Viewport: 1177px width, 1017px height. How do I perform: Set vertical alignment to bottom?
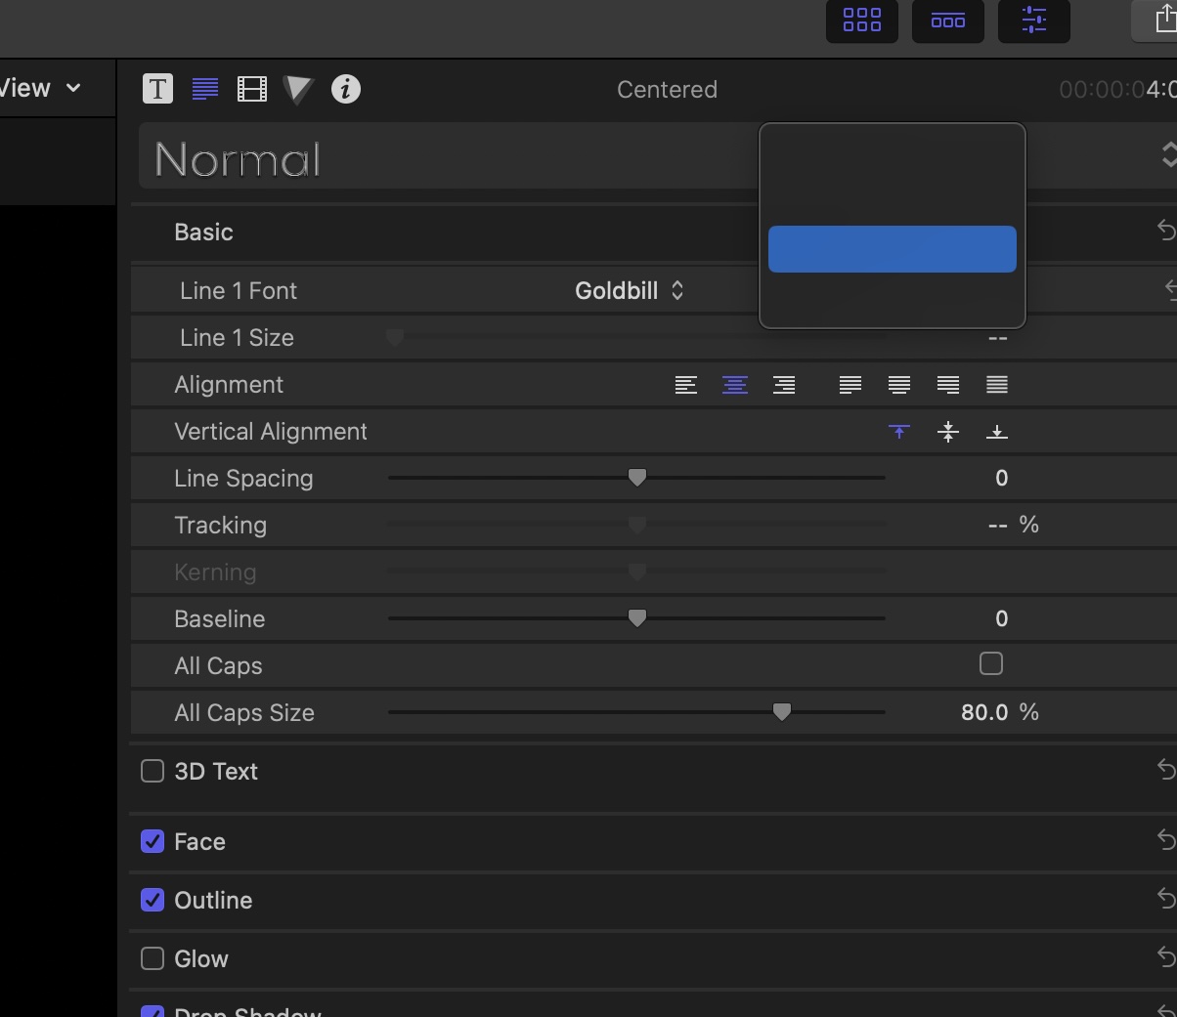(997, 432)
